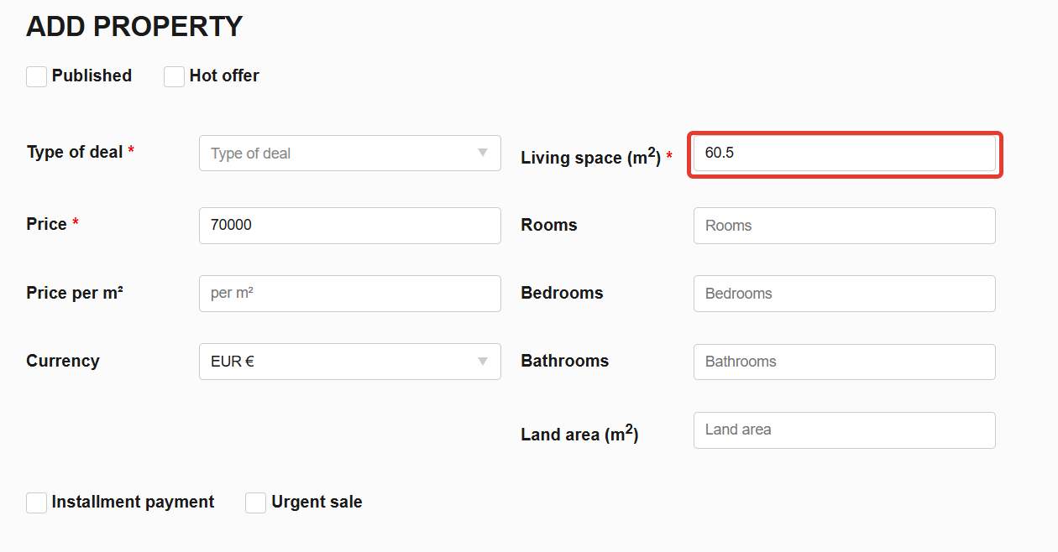
Task: Toggle the Urgent sale checkbox
Action: click(x=255, y=503)
